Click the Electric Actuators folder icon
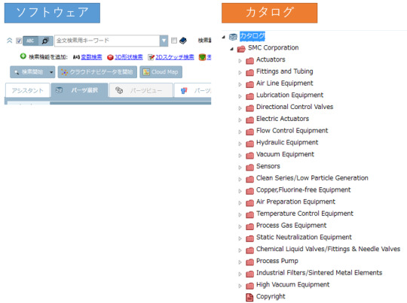The image size is (407, 303). (x=249, y=120)
